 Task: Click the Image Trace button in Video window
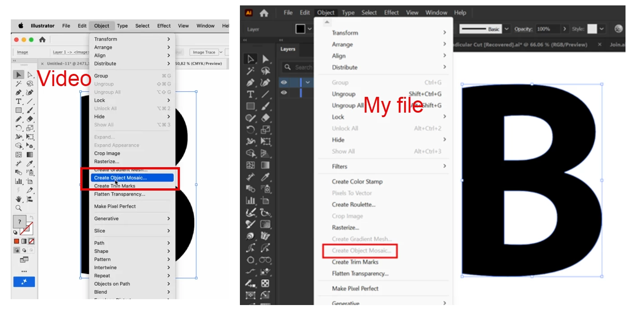204,52
